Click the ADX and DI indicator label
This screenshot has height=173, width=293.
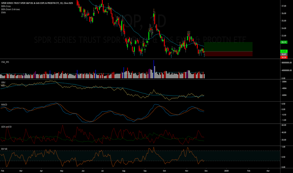pos(6,127)
